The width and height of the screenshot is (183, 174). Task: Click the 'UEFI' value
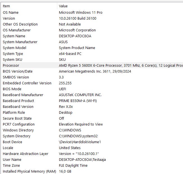(62, 89)
